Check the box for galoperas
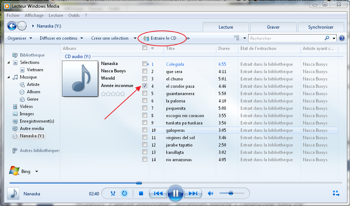 pos(145,130)
